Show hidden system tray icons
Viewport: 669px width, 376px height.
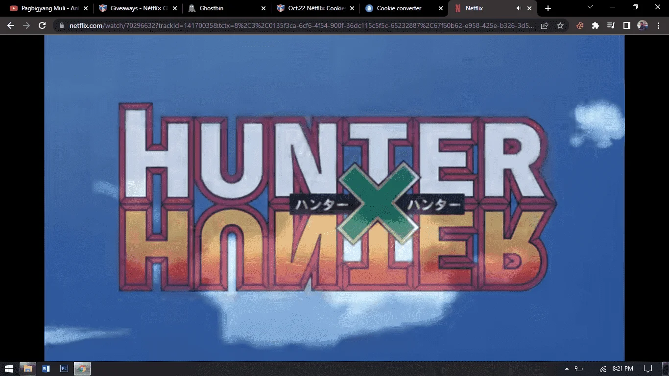pyautogui.click(x=567, y=369)
